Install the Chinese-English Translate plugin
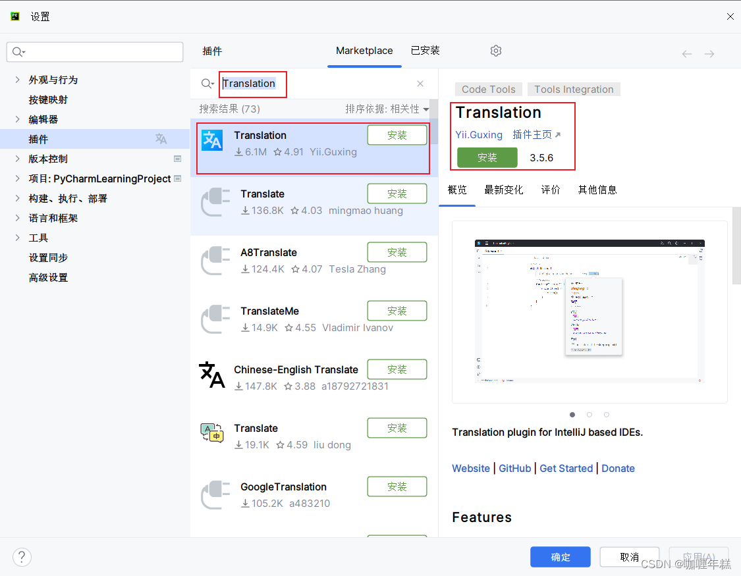 pyautogui.click(x=397, y=369)
